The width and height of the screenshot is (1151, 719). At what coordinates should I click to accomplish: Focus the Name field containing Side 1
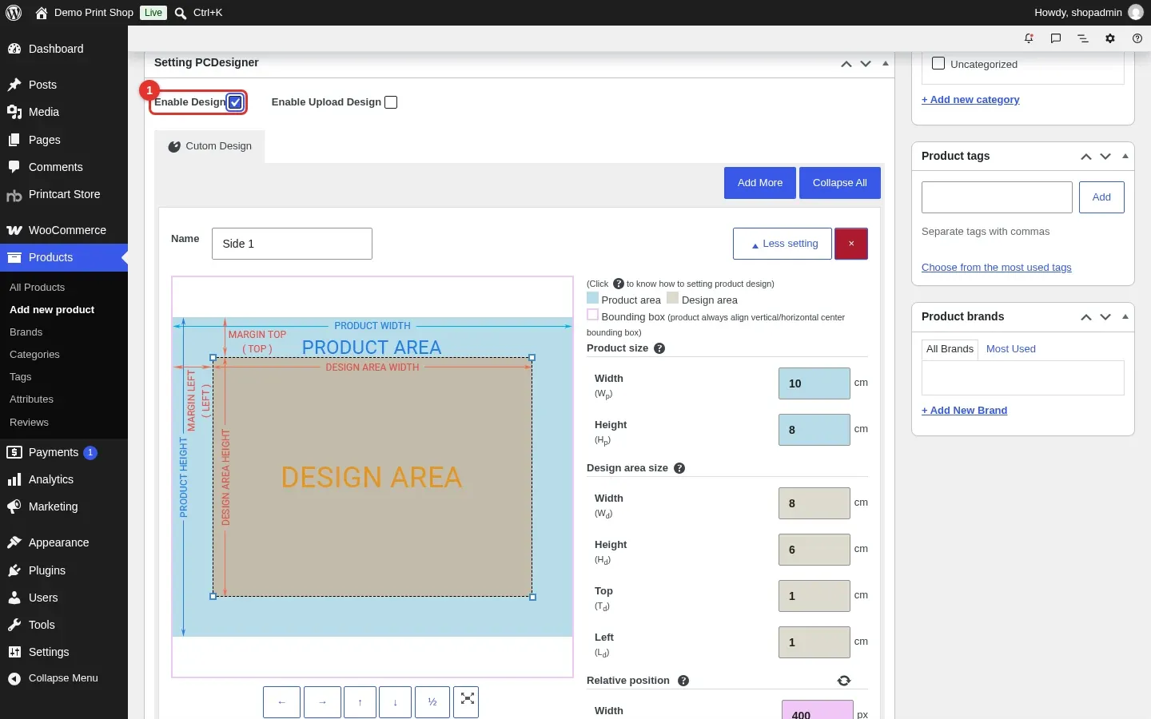tap(292, 244)
